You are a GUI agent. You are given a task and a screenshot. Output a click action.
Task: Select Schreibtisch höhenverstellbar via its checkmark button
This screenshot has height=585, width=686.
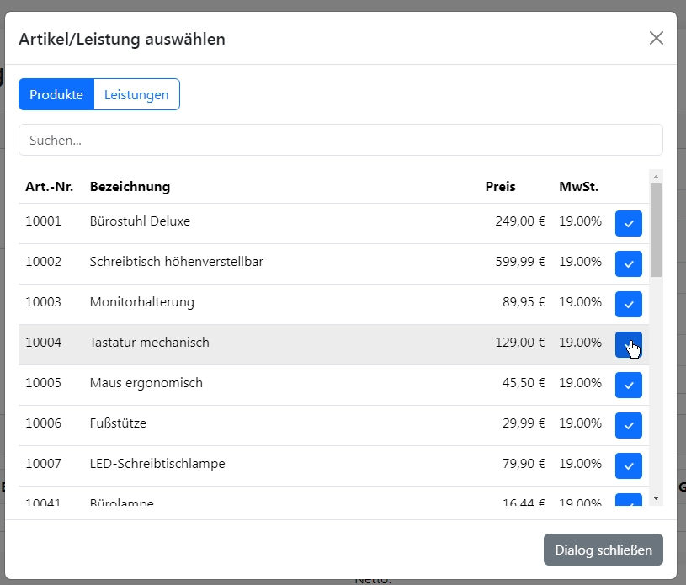tap(628, 263)
